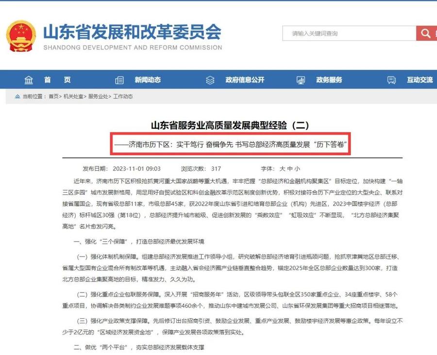Click the home building icon in navbar
437x355 pixels.
tap(29, 80)
